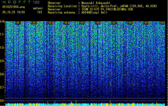Click the 1959 time marker

coord(146,23)
